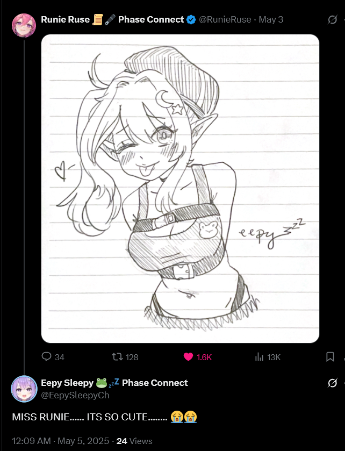
Task: Open Eepy Sleepy Phase Connect name
Action: coord(114,383)
